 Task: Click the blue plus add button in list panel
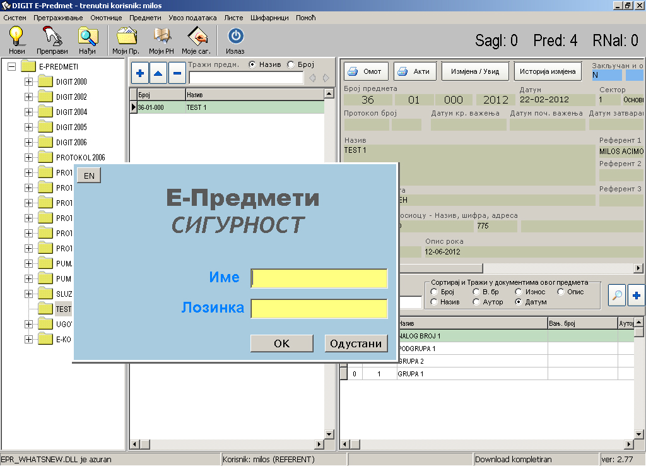(x=140, y=73)
